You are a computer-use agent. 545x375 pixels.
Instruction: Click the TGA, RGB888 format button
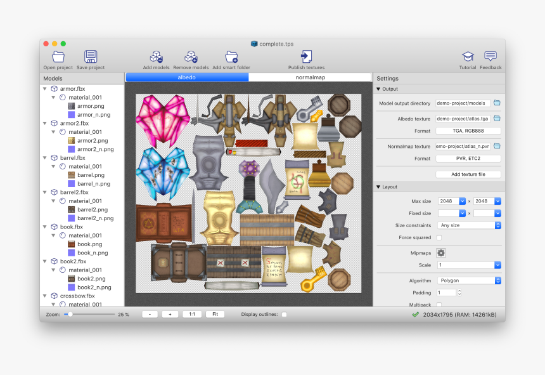point(468,131)
